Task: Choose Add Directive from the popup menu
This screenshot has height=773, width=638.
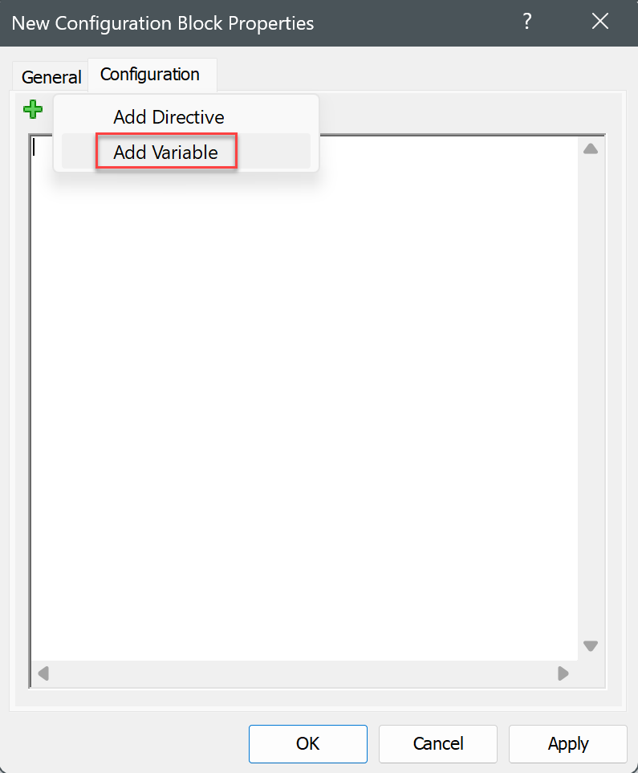Action: tap(169, 117)
